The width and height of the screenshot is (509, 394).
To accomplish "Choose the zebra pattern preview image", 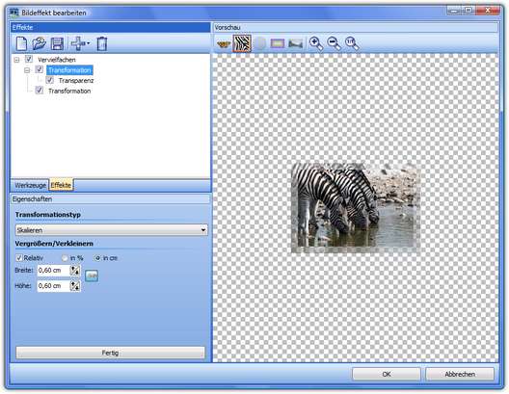I will coord(242,43).
